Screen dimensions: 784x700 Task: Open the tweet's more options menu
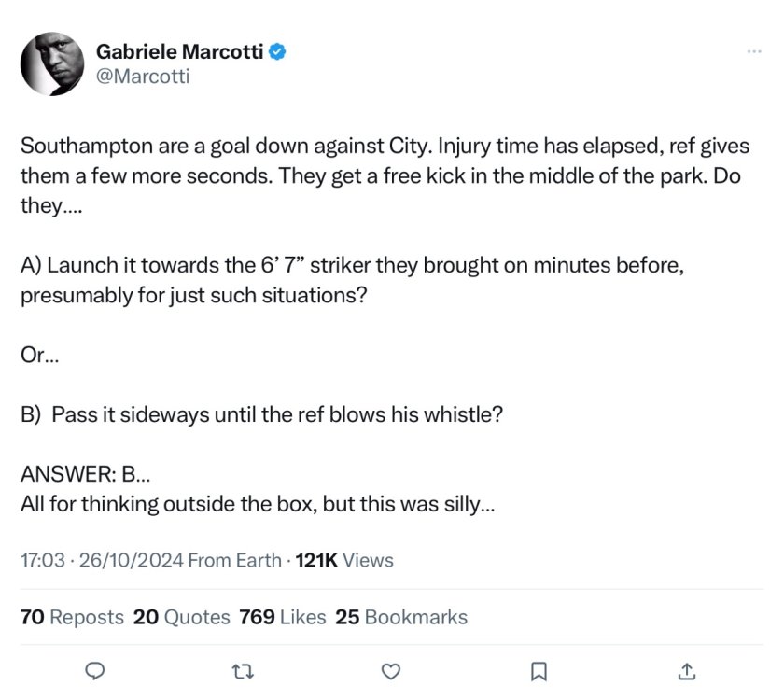click(x=754, y=51)
